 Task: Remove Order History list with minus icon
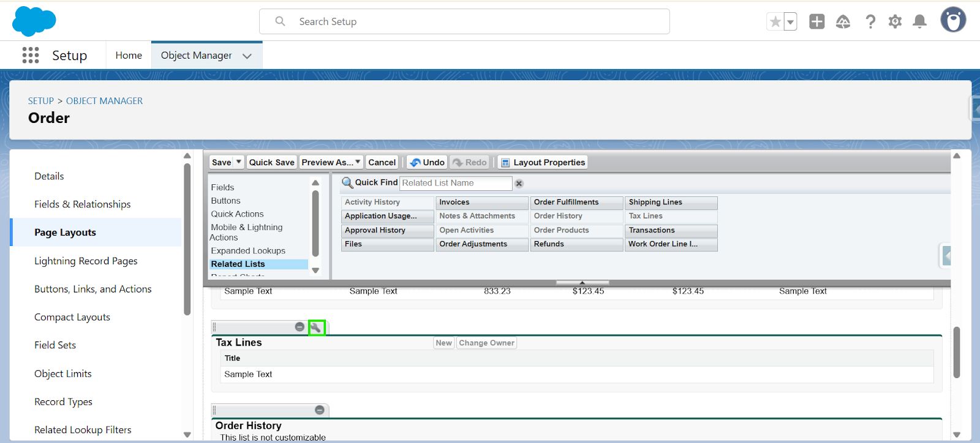click(320, 410)
